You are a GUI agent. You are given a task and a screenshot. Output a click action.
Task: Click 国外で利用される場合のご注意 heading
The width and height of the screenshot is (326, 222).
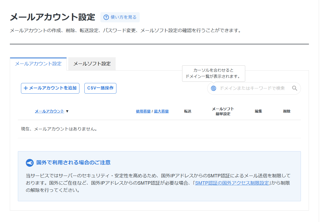point(73,163)
